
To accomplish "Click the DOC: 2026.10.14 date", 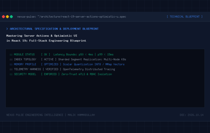I will (191, 115).
